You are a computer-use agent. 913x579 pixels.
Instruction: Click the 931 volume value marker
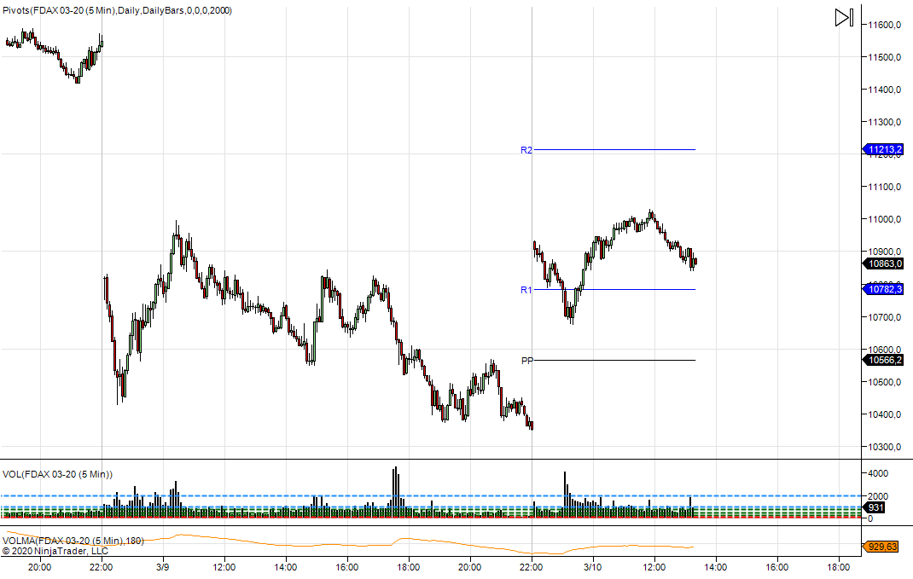pos(877,507)
